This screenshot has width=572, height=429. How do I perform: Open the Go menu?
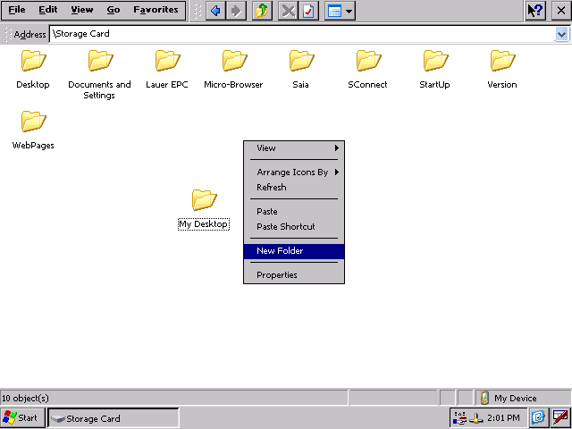pos(114,10)
